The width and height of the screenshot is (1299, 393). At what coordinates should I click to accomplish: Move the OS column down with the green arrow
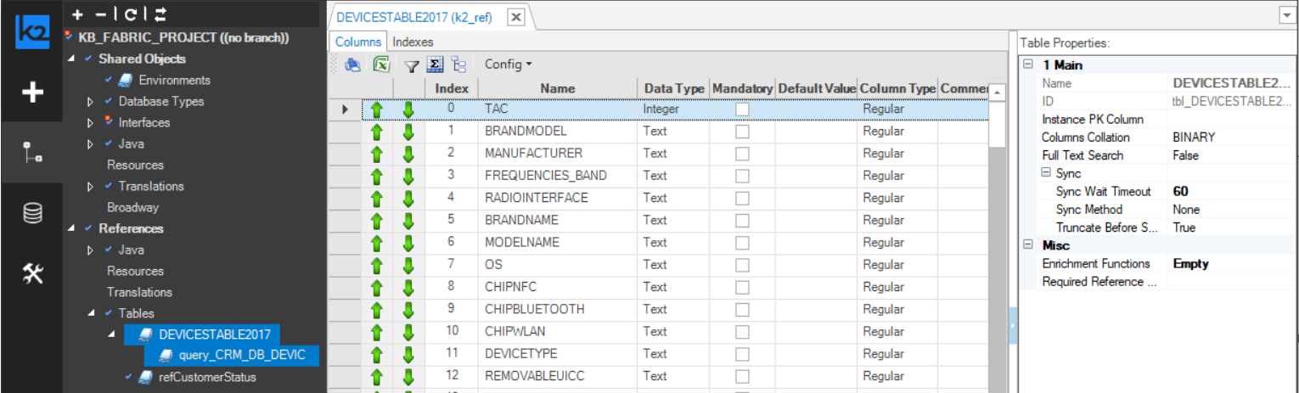coord(408,265)
